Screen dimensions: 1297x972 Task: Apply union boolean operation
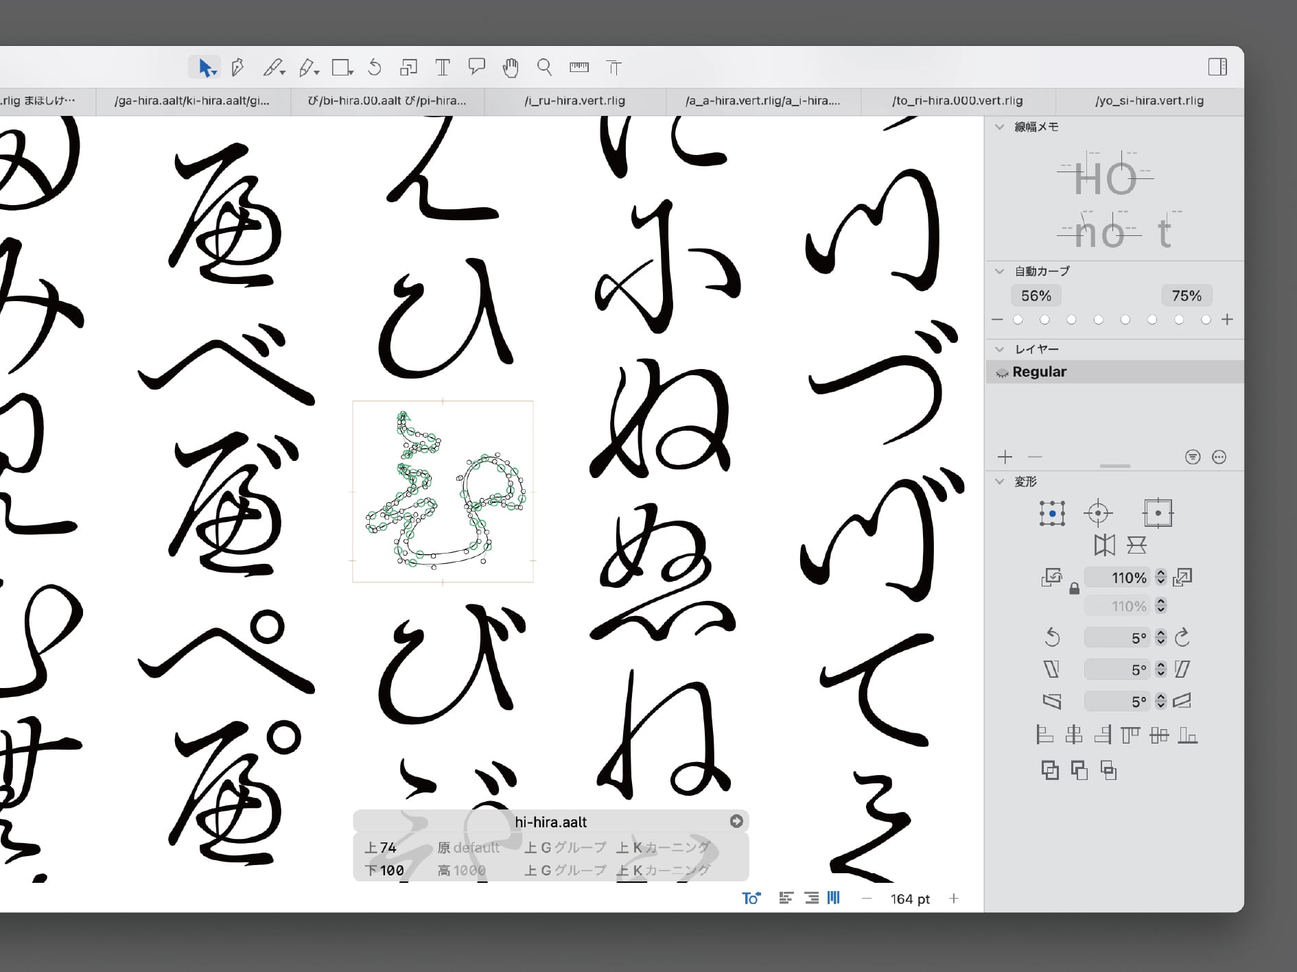[x=1050, y=770]
